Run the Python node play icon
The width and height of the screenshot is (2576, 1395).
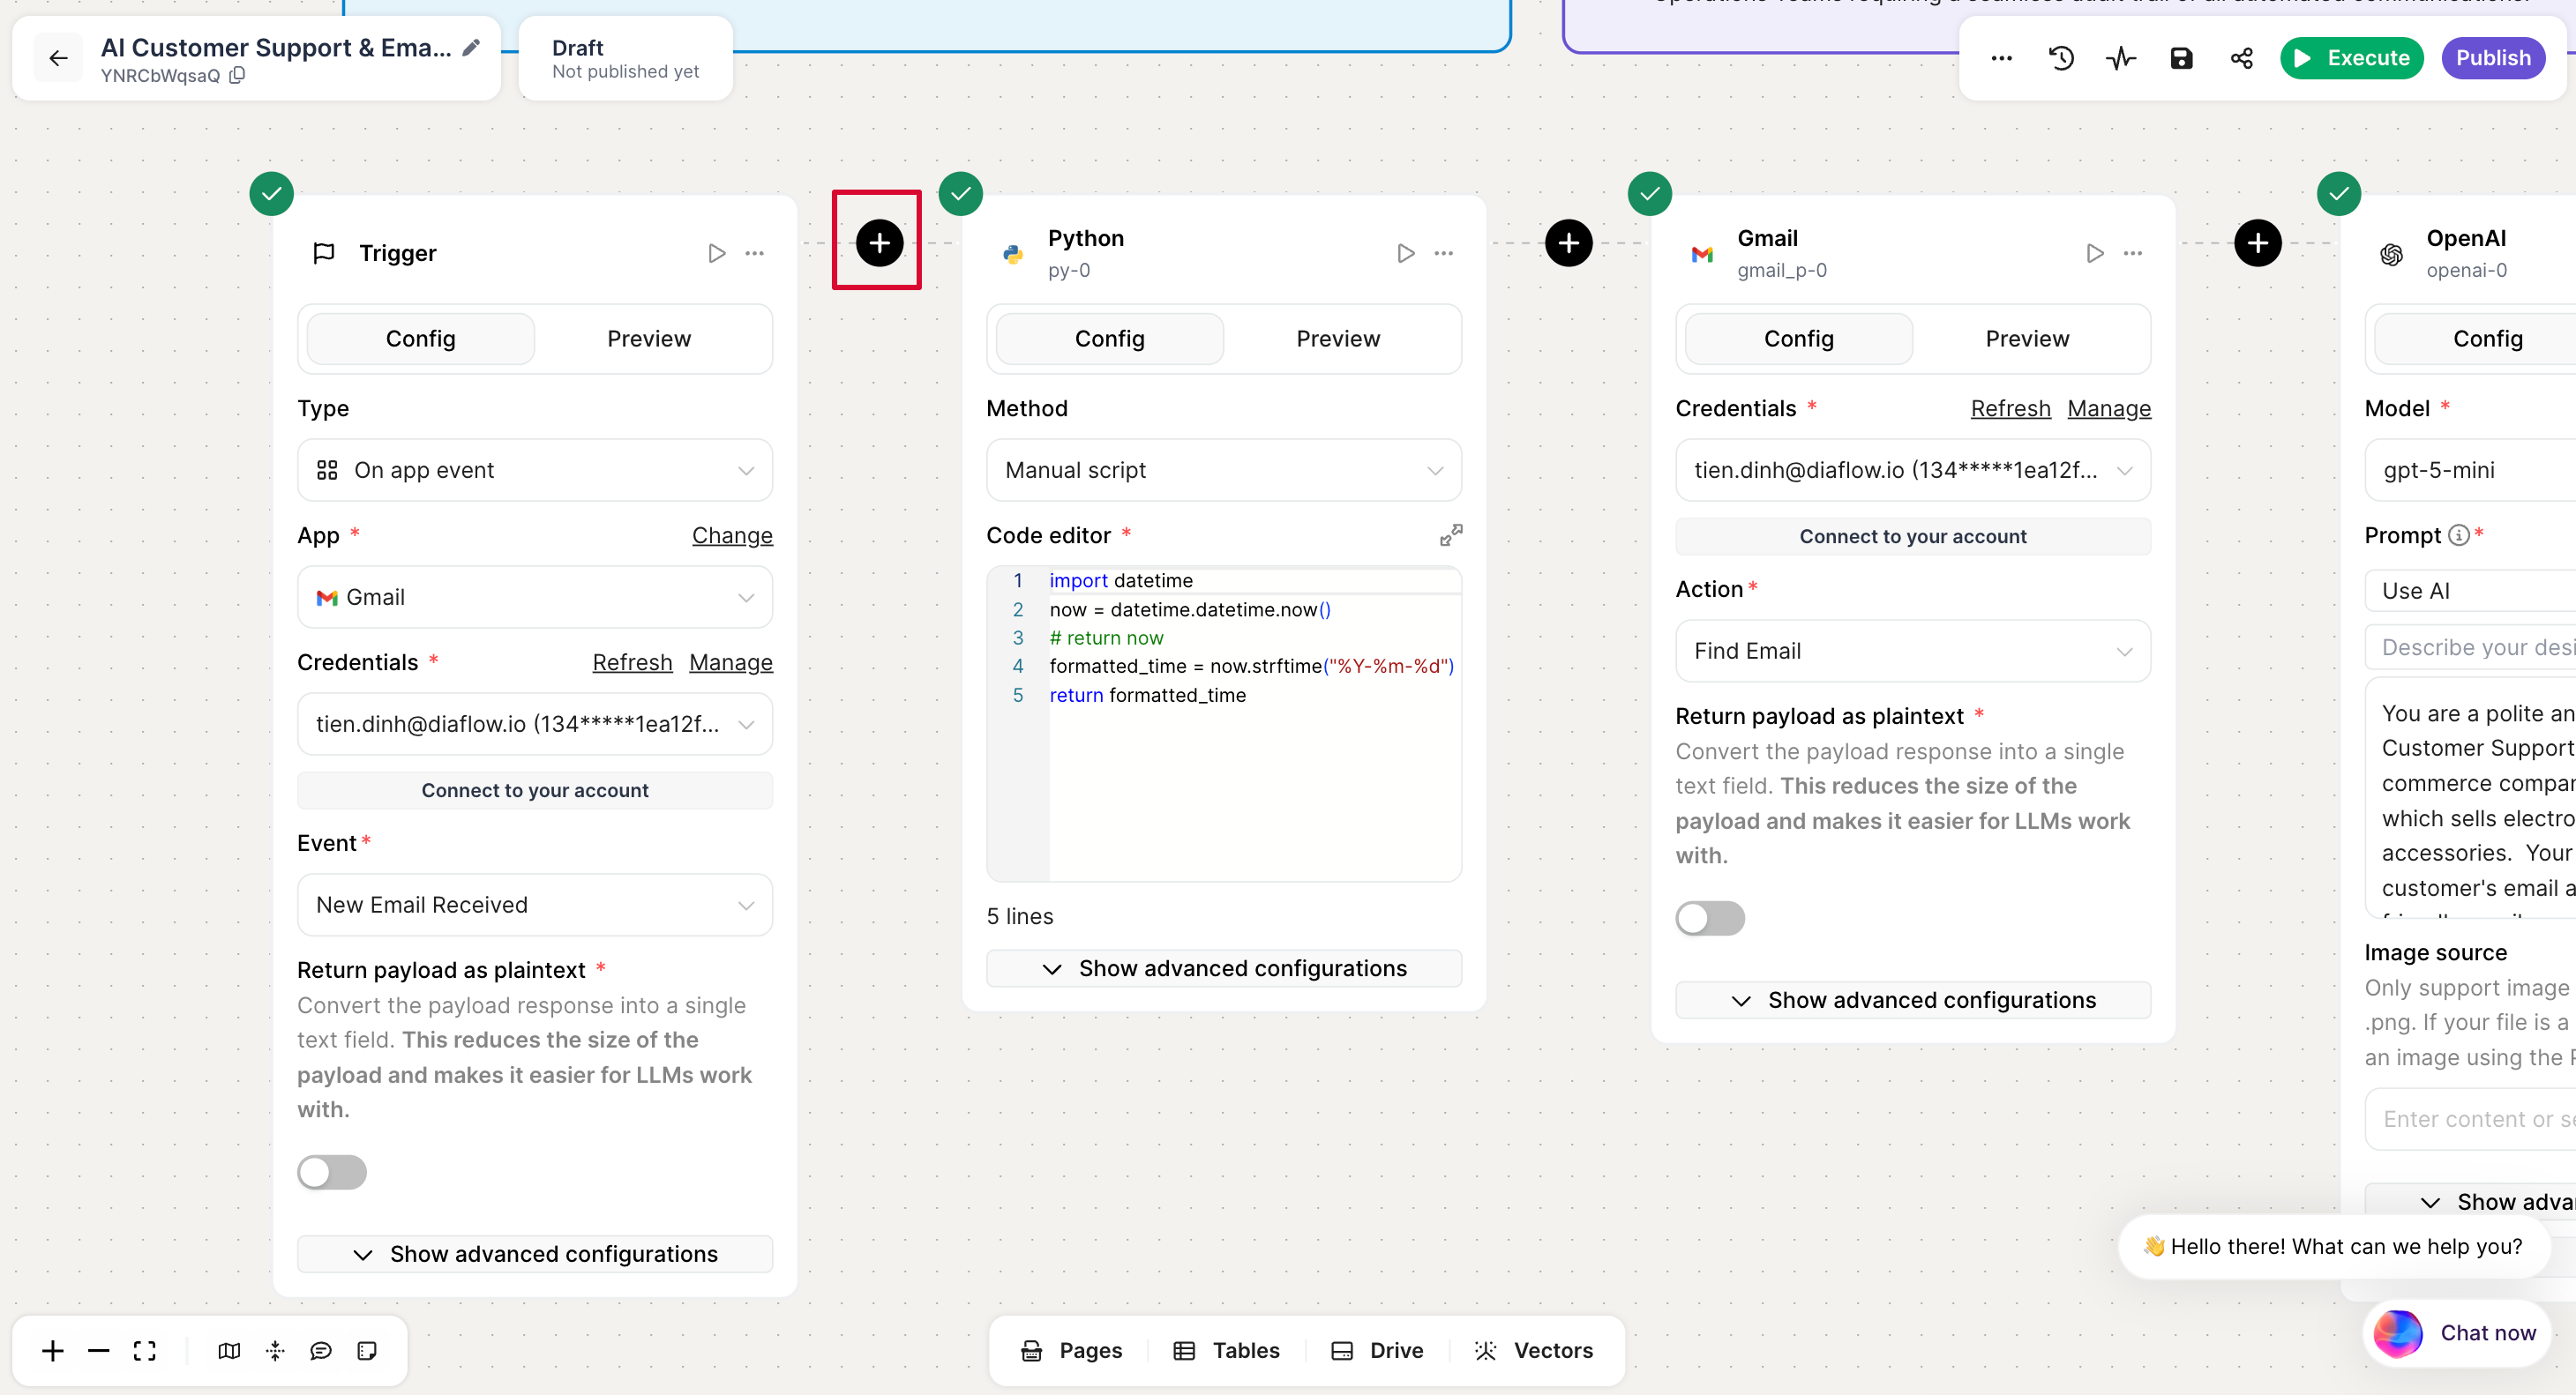point(1405,253)
